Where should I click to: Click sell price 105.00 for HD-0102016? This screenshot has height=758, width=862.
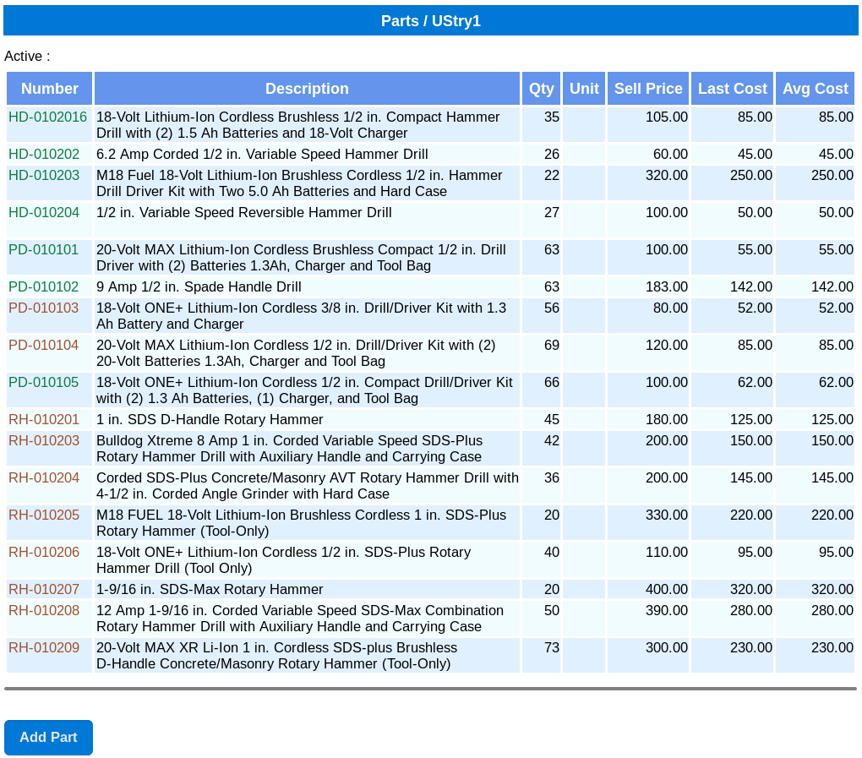(666, 117)
